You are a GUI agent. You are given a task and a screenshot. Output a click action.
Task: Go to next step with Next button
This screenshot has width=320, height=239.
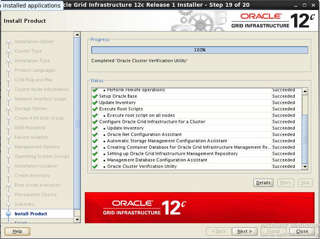(244, 231)
